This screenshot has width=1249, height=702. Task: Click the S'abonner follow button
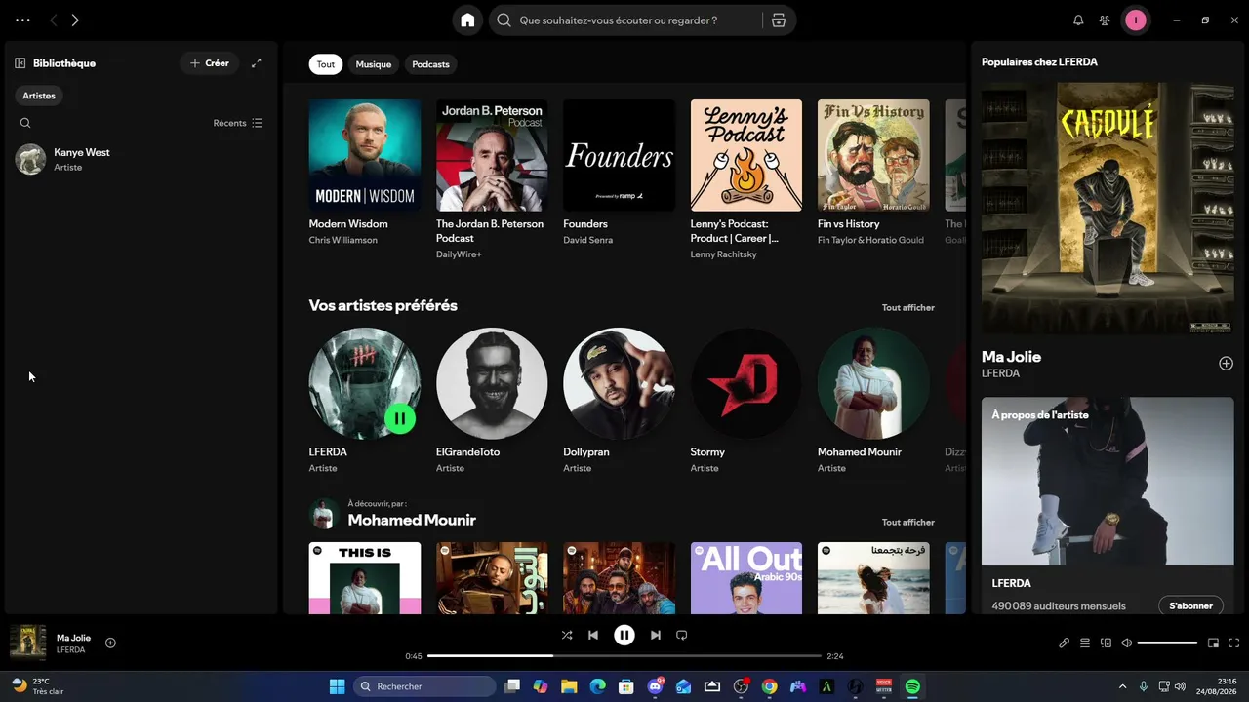[x=1190, y=605]
